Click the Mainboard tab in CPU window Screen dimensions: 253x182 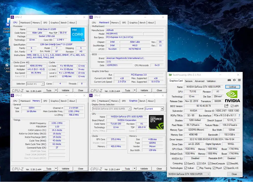pyautogui.click(x=25, y=22)
